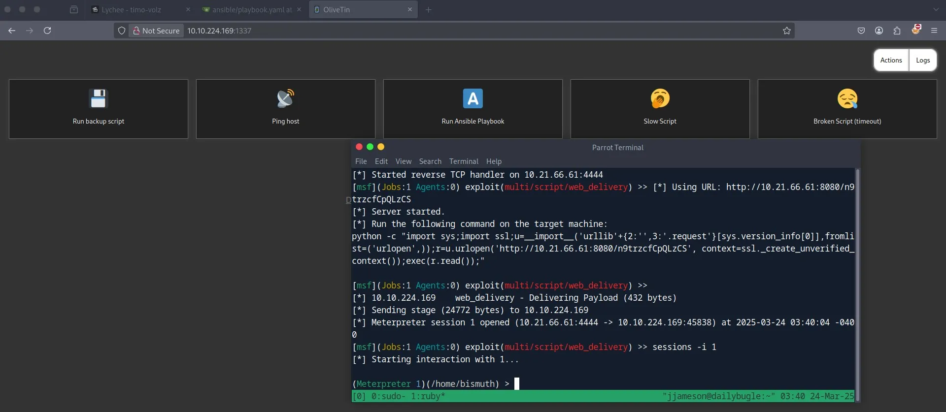946x412 pixels.
Task: Click the address bar URL 10.10.224.169:1337
Action: click(x=219, y=31)
